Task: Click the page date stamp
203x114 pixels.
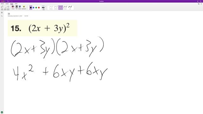Action: tap(15, 16)
